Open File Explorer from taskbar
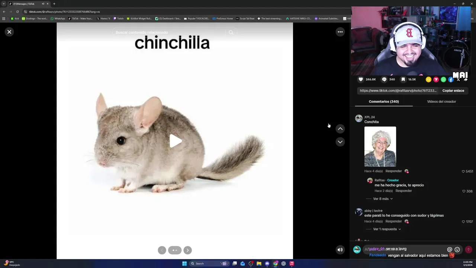The image size is (476, 268). tap(259, 264)
